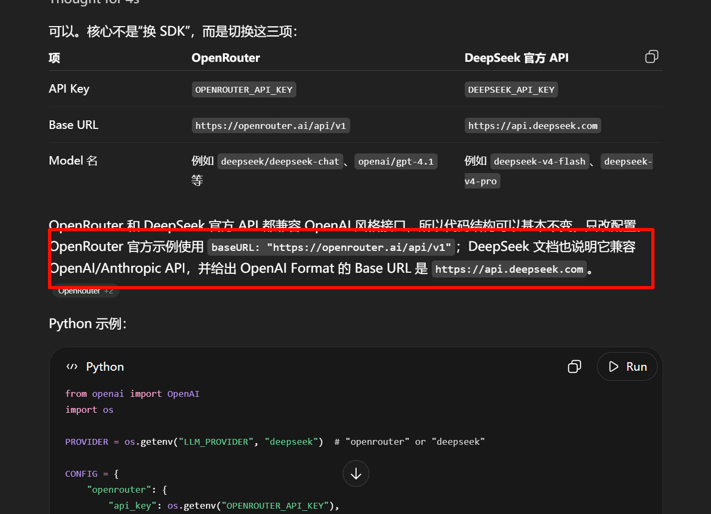This screenshot has height=514, width=711.
Task: Click the 'import os' code line
Action: 89,410
